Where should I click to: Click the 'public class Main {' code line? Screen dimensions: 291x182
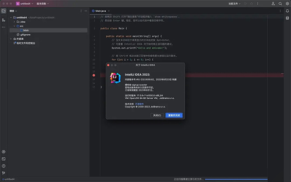pos(114,29)
